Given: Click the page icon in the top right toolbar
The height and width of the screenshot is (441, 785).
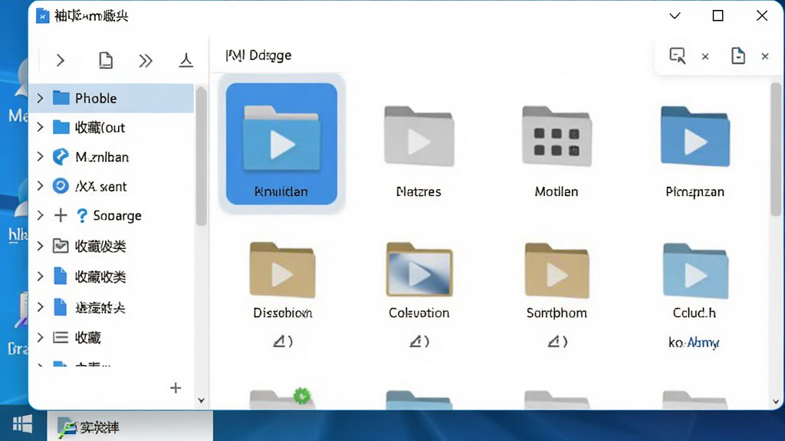Looking at the screenshot, I should (738, 55).
